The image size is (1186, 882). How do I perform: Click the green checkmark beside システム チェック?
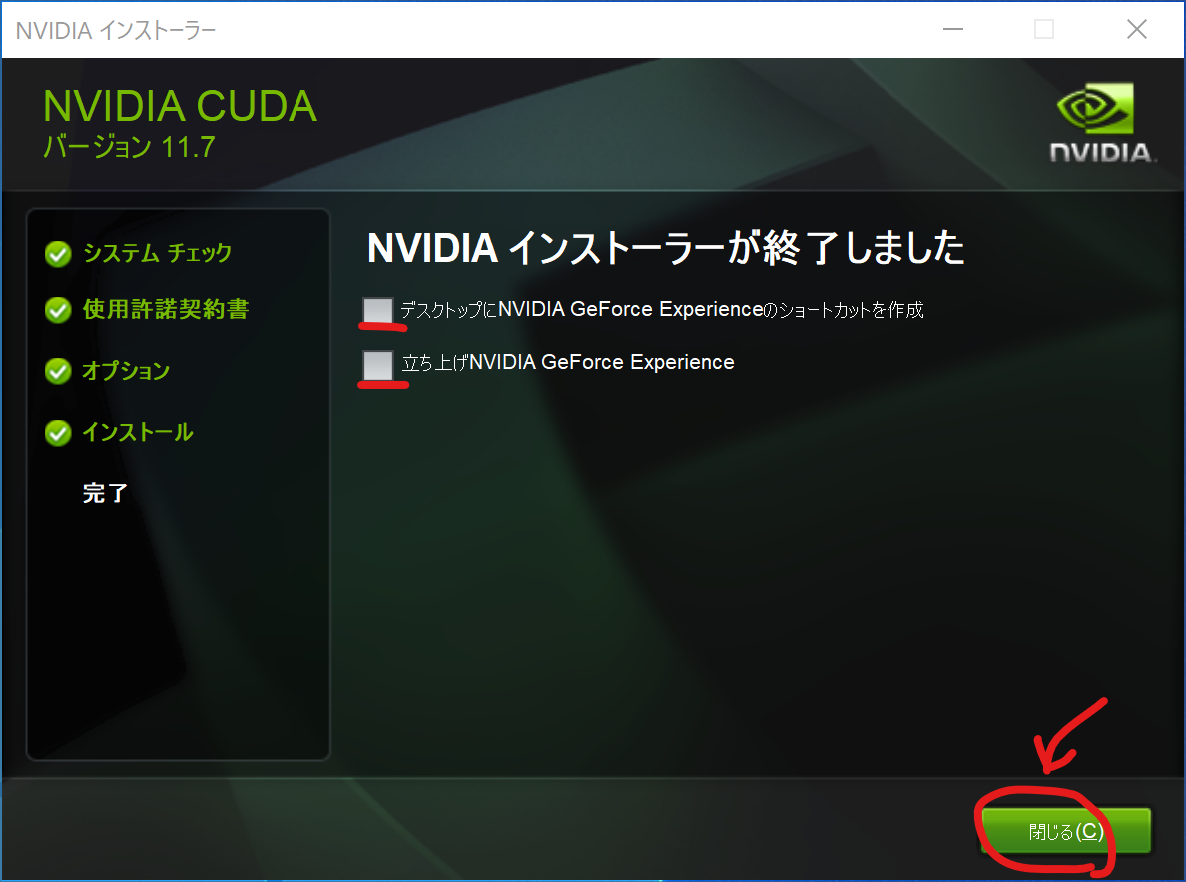click(x=58, y=254)
